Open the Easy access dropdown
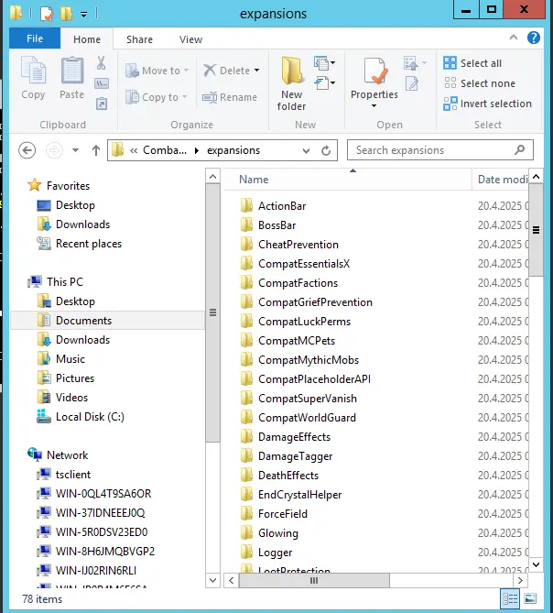 coord(324,82)
